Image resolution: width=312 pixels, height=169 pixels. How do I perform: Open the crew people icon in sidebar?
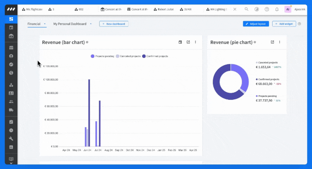[x=11, y=102]
